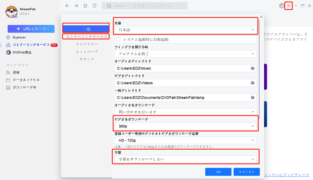313x180 pixels.
Task: Browse folder for 一時ディレクトリ
Action: 253,97
